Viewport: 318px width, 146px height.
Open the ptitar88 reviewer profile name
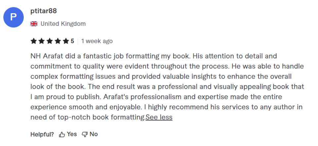point(44,11)
